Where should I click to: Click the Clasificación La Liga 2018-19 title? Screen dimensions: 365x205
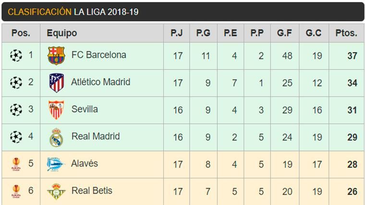point(73,11)
